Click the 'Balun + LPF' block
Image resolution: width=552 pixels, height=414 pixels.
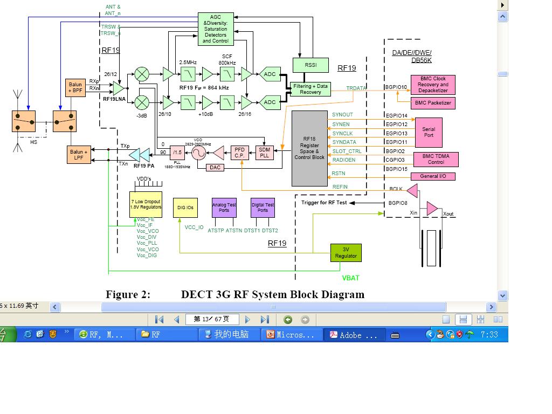79,155
